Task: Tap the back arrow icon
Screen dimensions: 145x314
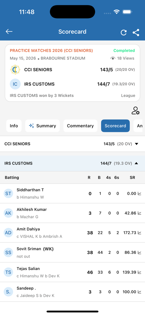Action: pos(9,31)
